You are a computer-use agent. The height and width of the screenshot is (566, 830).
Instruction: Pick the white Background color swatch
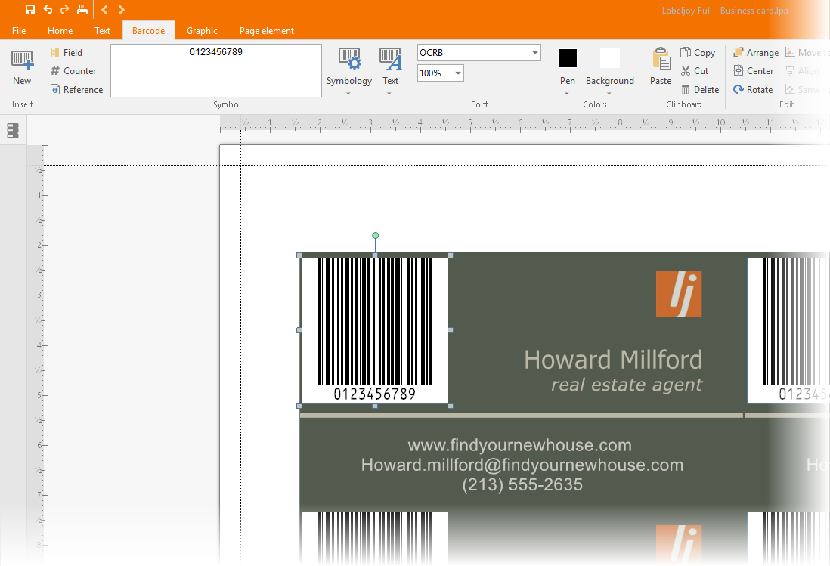(610, 58)
